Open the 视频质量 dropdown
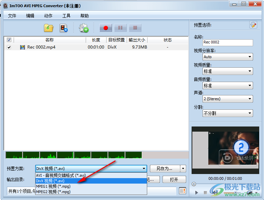Image resolution: width=264 pixels, height=200 pixels. pos(228,71)
